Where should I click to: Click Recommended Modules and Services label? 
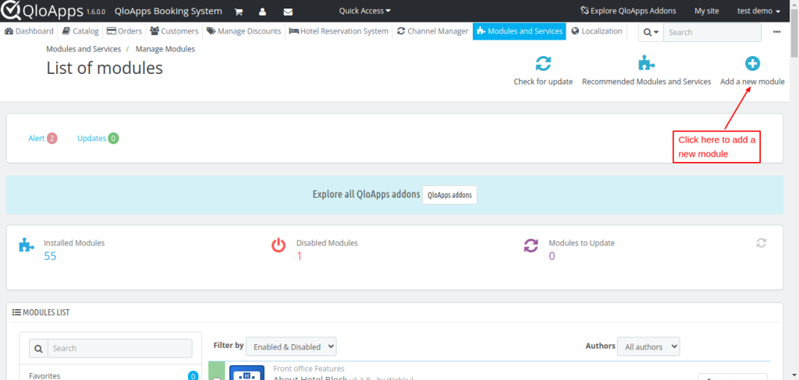coord(647,82)
